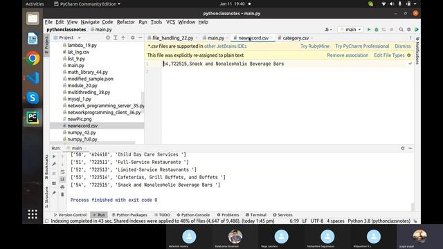Switch to category.csv editor tab
Viewport: 443px width, 249px height.
(296, 38)
